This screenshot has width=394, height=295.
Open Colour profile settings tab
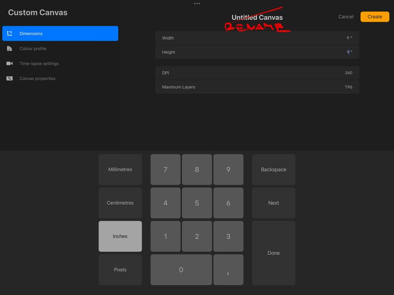33,48
